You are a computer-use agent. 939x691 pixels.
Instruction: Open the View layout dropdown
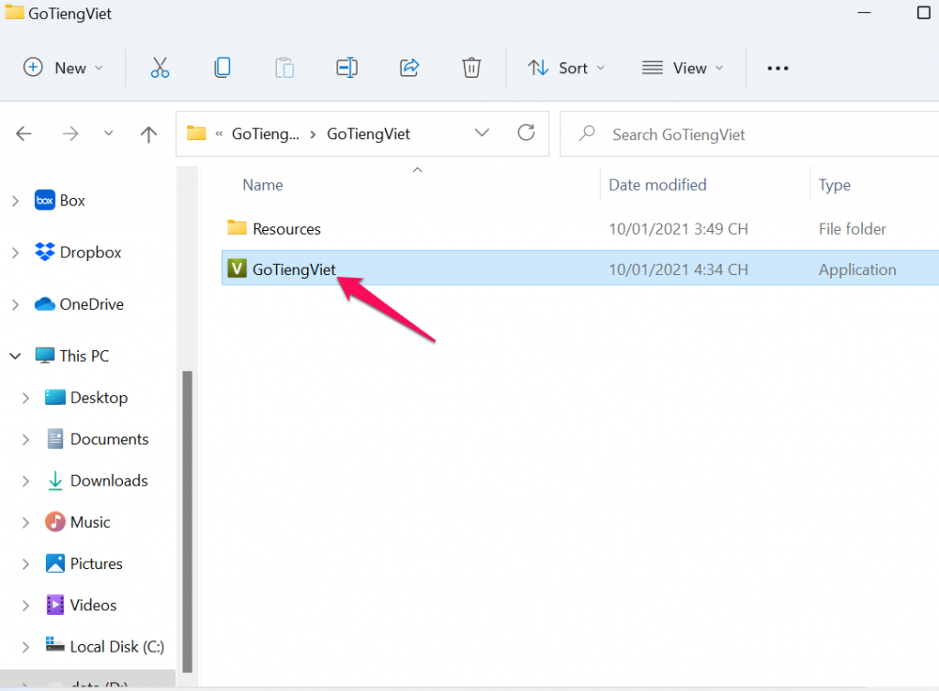coord(682,68)
